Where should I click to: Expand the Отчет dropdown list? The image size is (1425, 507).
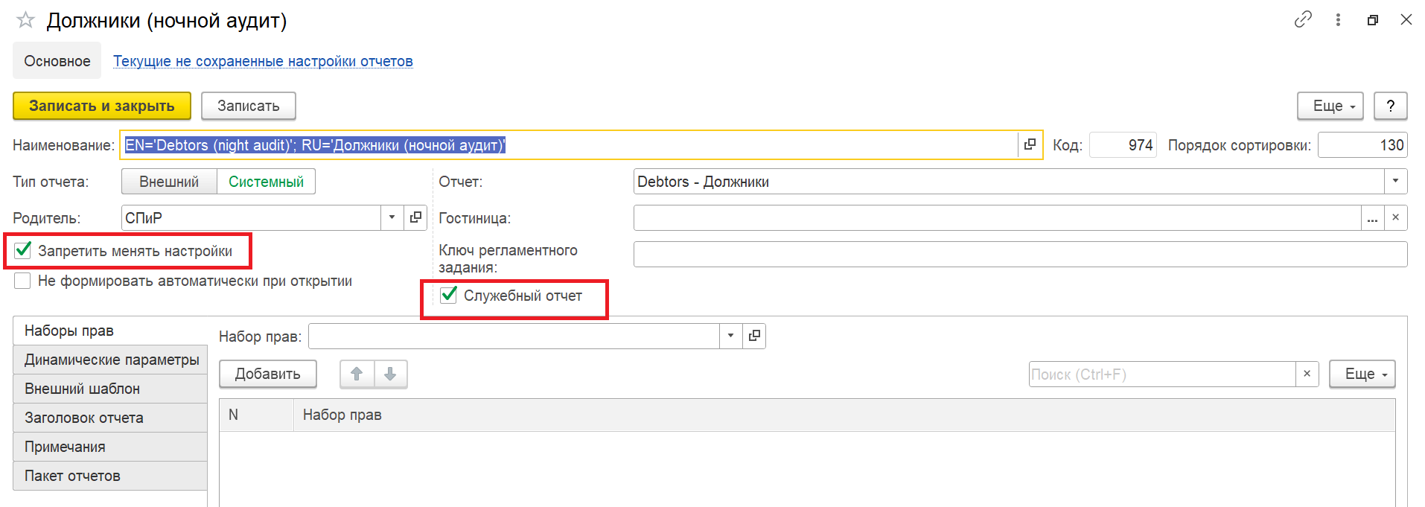(1395, 181)
